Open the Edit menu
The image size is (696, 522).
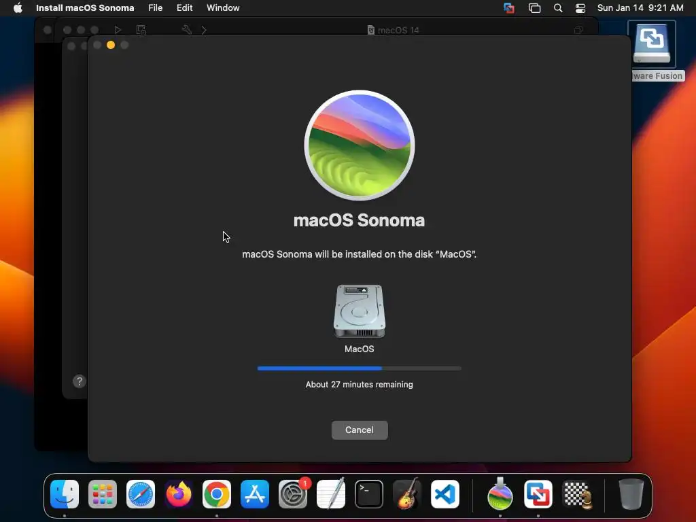click(184, 7)
